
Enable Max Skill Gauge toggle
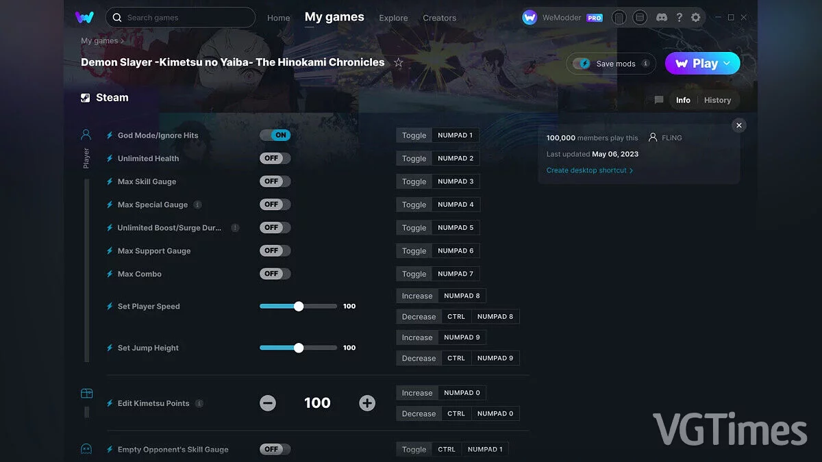tap(275, 181)
